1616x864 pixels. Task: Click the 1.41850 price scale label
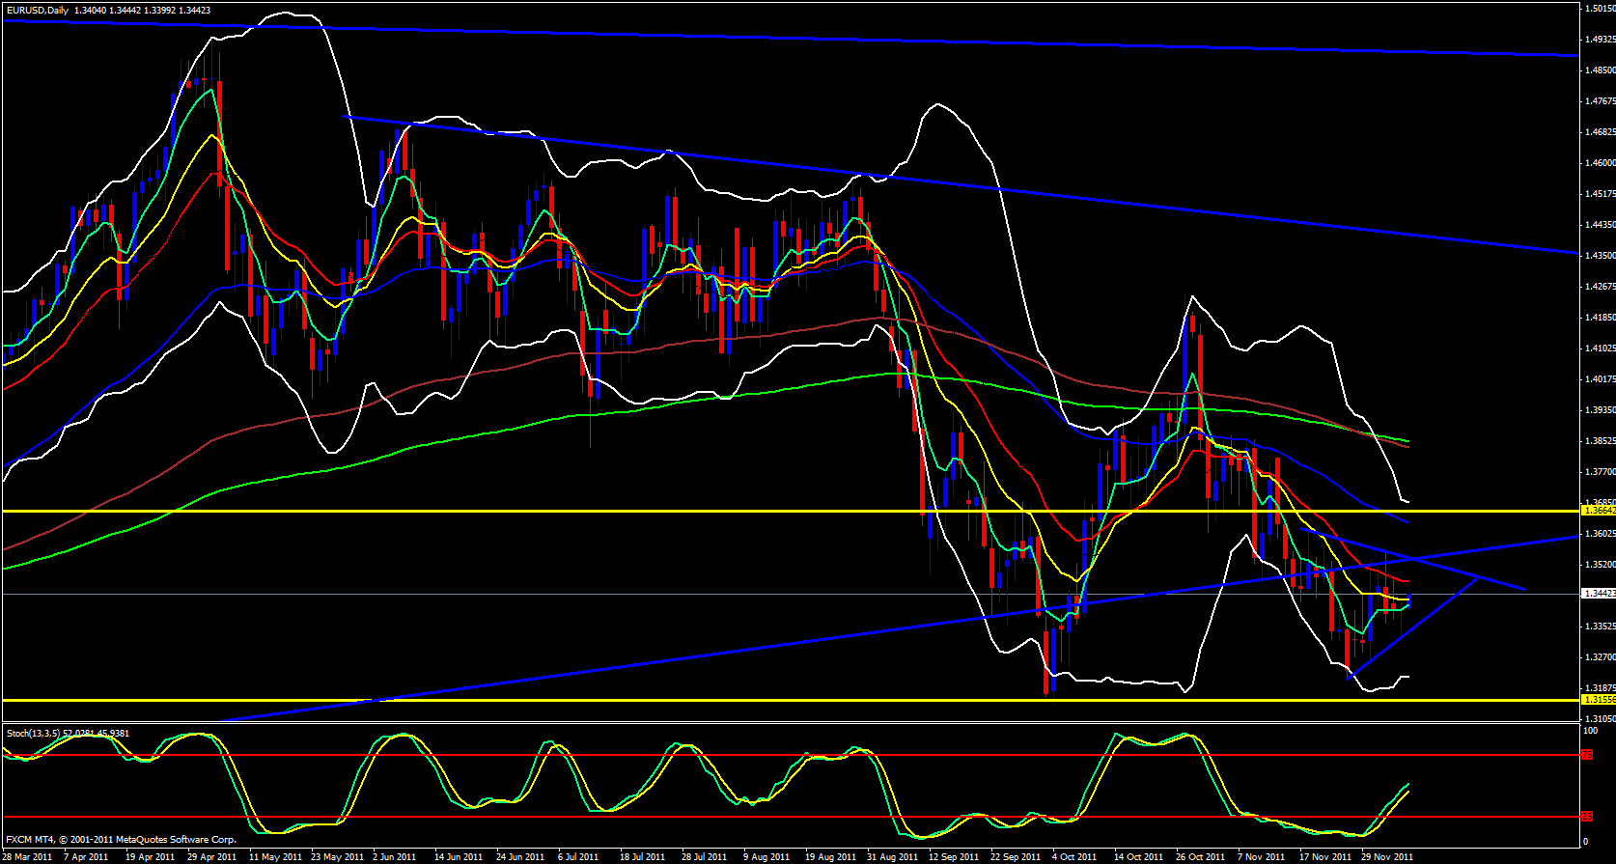(1600, 318)
